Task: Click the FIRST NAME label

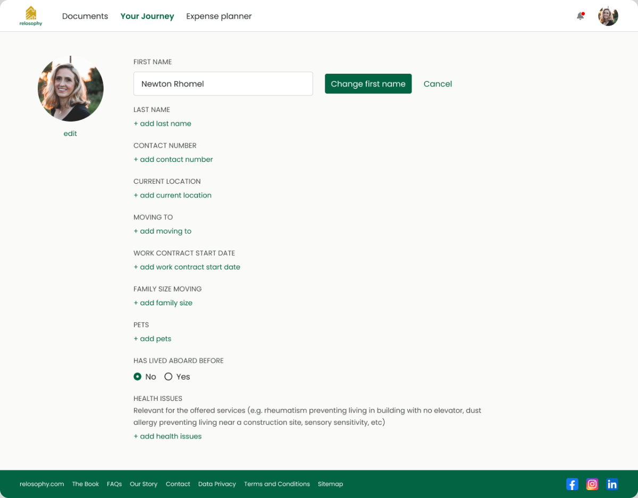Action: (x=153, y=62)
